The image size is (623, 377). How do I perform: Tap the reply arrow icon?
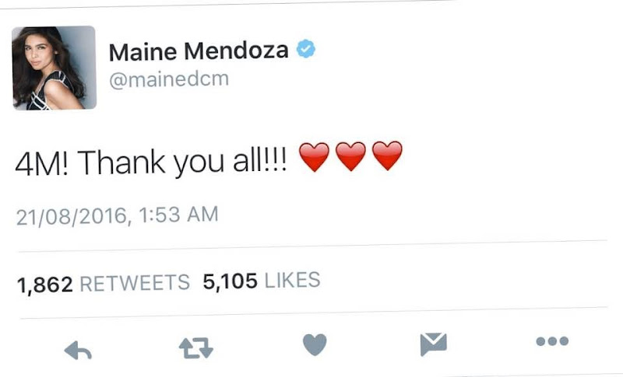78,350
